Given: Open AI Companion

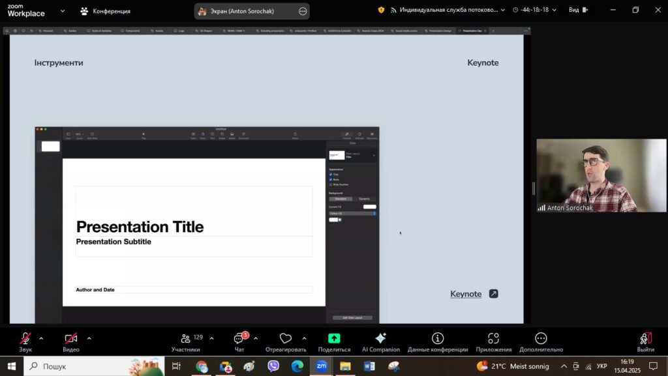Looking at the screenshot, I should [x=381, y=342].
